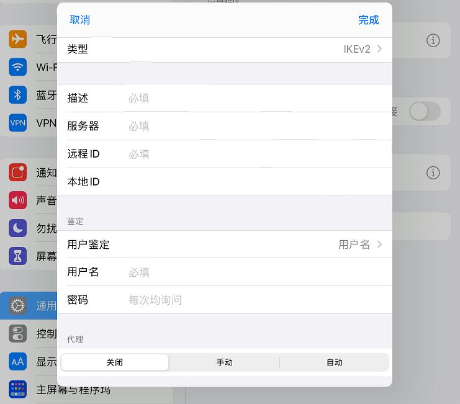This screenshot has height=404, width=460.
Task: Toggle the VPN connection switch
Action: [x=425, y=112]
